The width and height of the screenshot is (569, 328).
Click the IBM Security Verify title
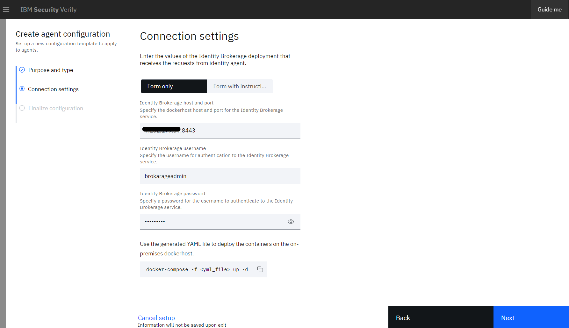click(x=48, y=10)
